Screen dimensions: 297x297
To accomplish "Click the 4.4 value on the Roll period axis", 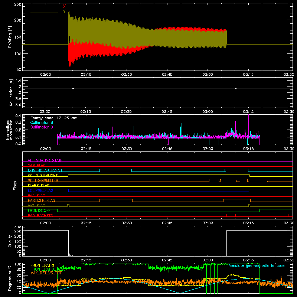I will tap(18, 81).
